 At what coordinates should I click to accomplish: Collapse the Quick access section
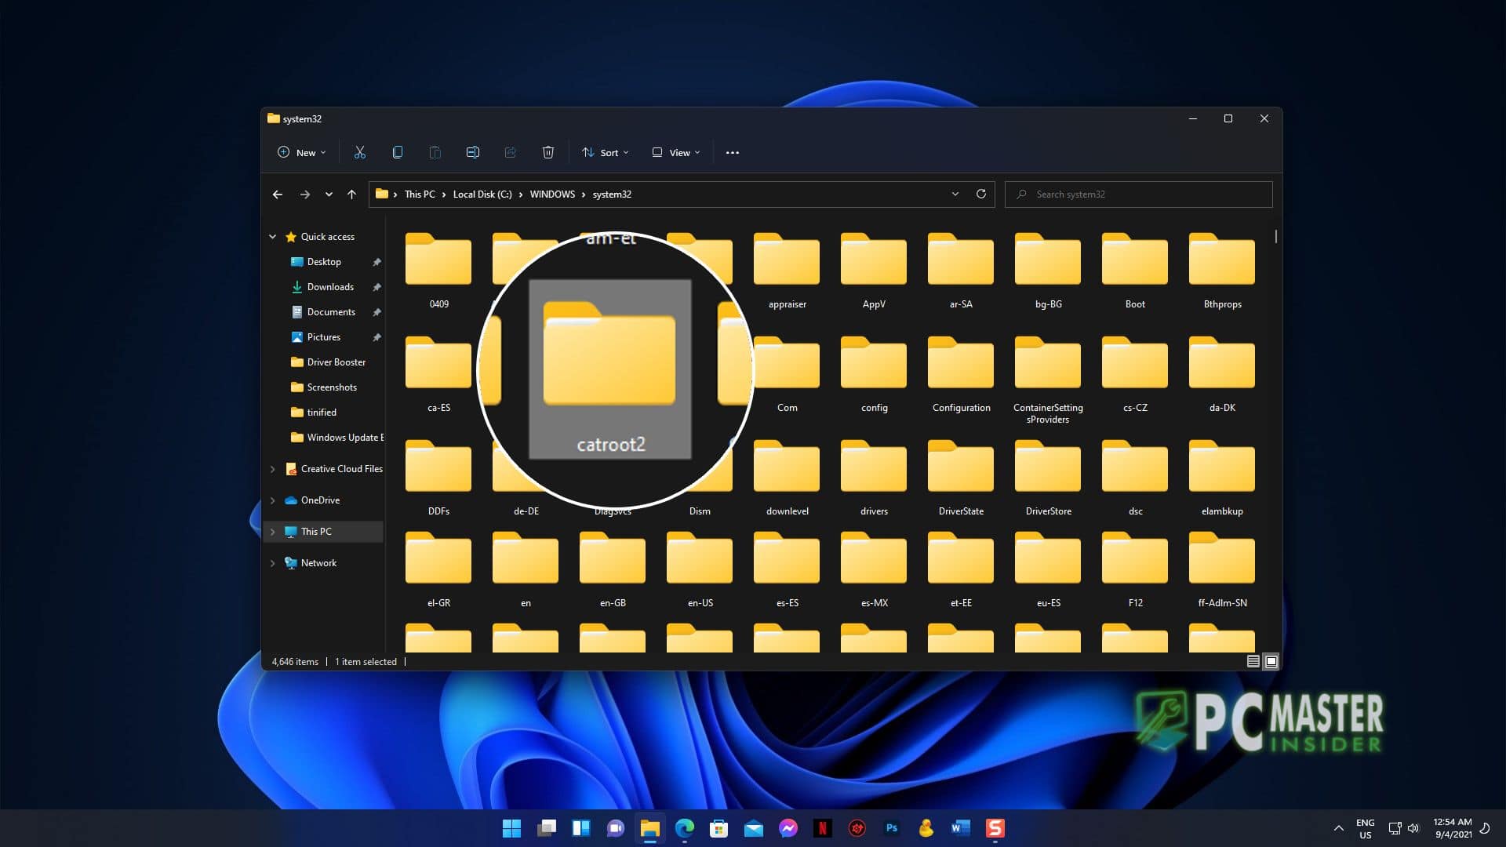[x=273, y=236]
